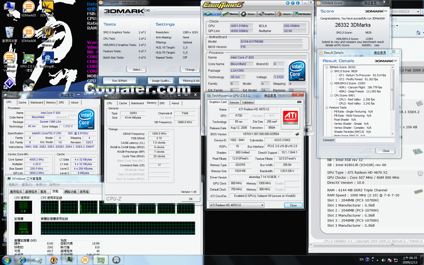The height and width of the screenshot is (265, 424).
Task: Click the EasyTune6 question mark help icon
Action: coord(293,3)
